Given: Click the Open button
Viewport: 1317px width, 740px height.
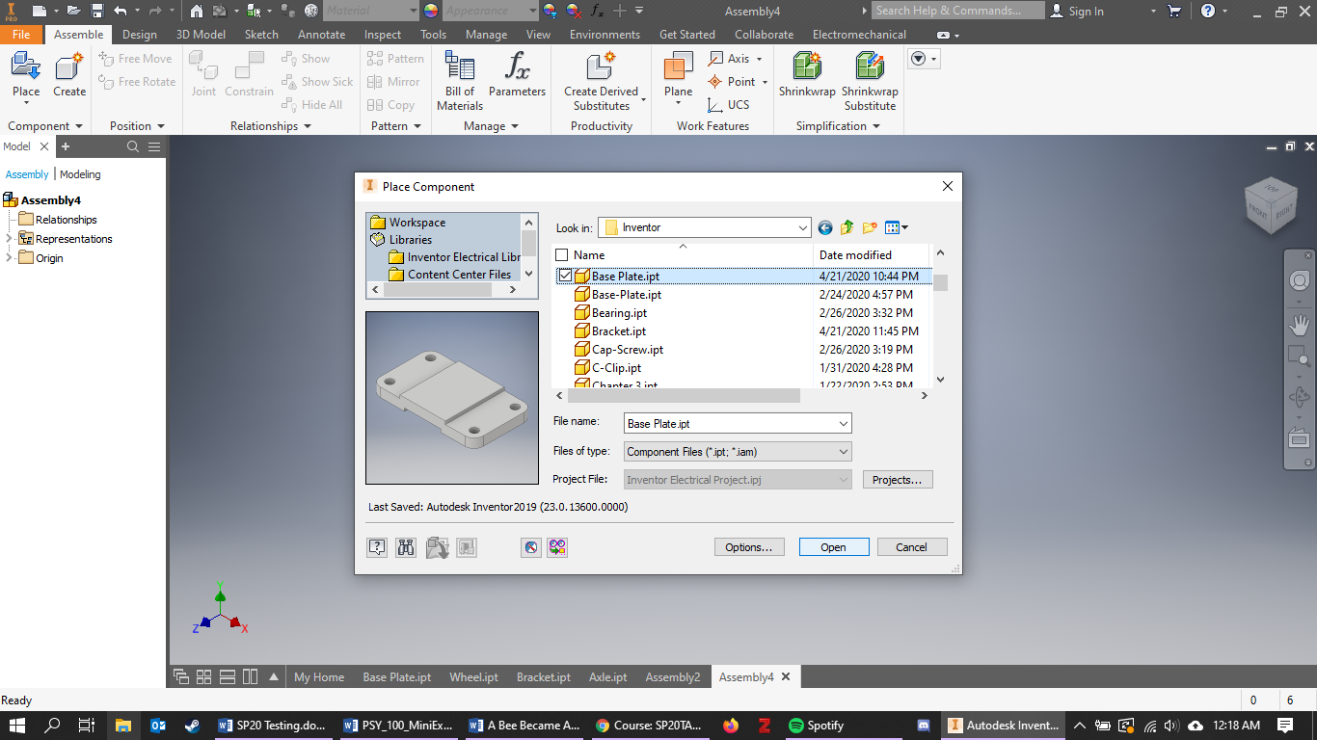Looking at the screenshot, I should pyautogui.click(x=834, y=547).
